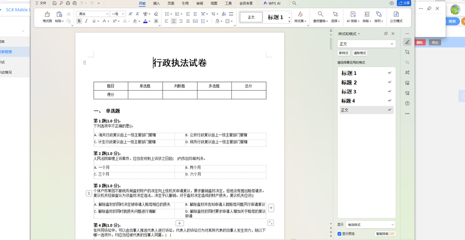465x240 pixels.
Task: Click the Format Painter (格式刷) tool
Action: tap(47, 17)
